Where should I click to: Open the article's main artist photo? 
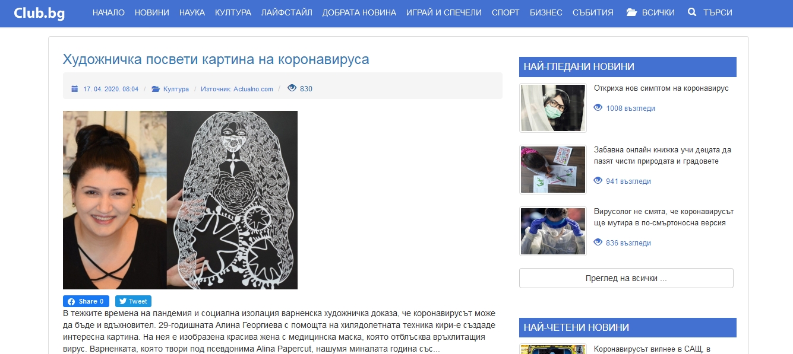pos(180,200)
